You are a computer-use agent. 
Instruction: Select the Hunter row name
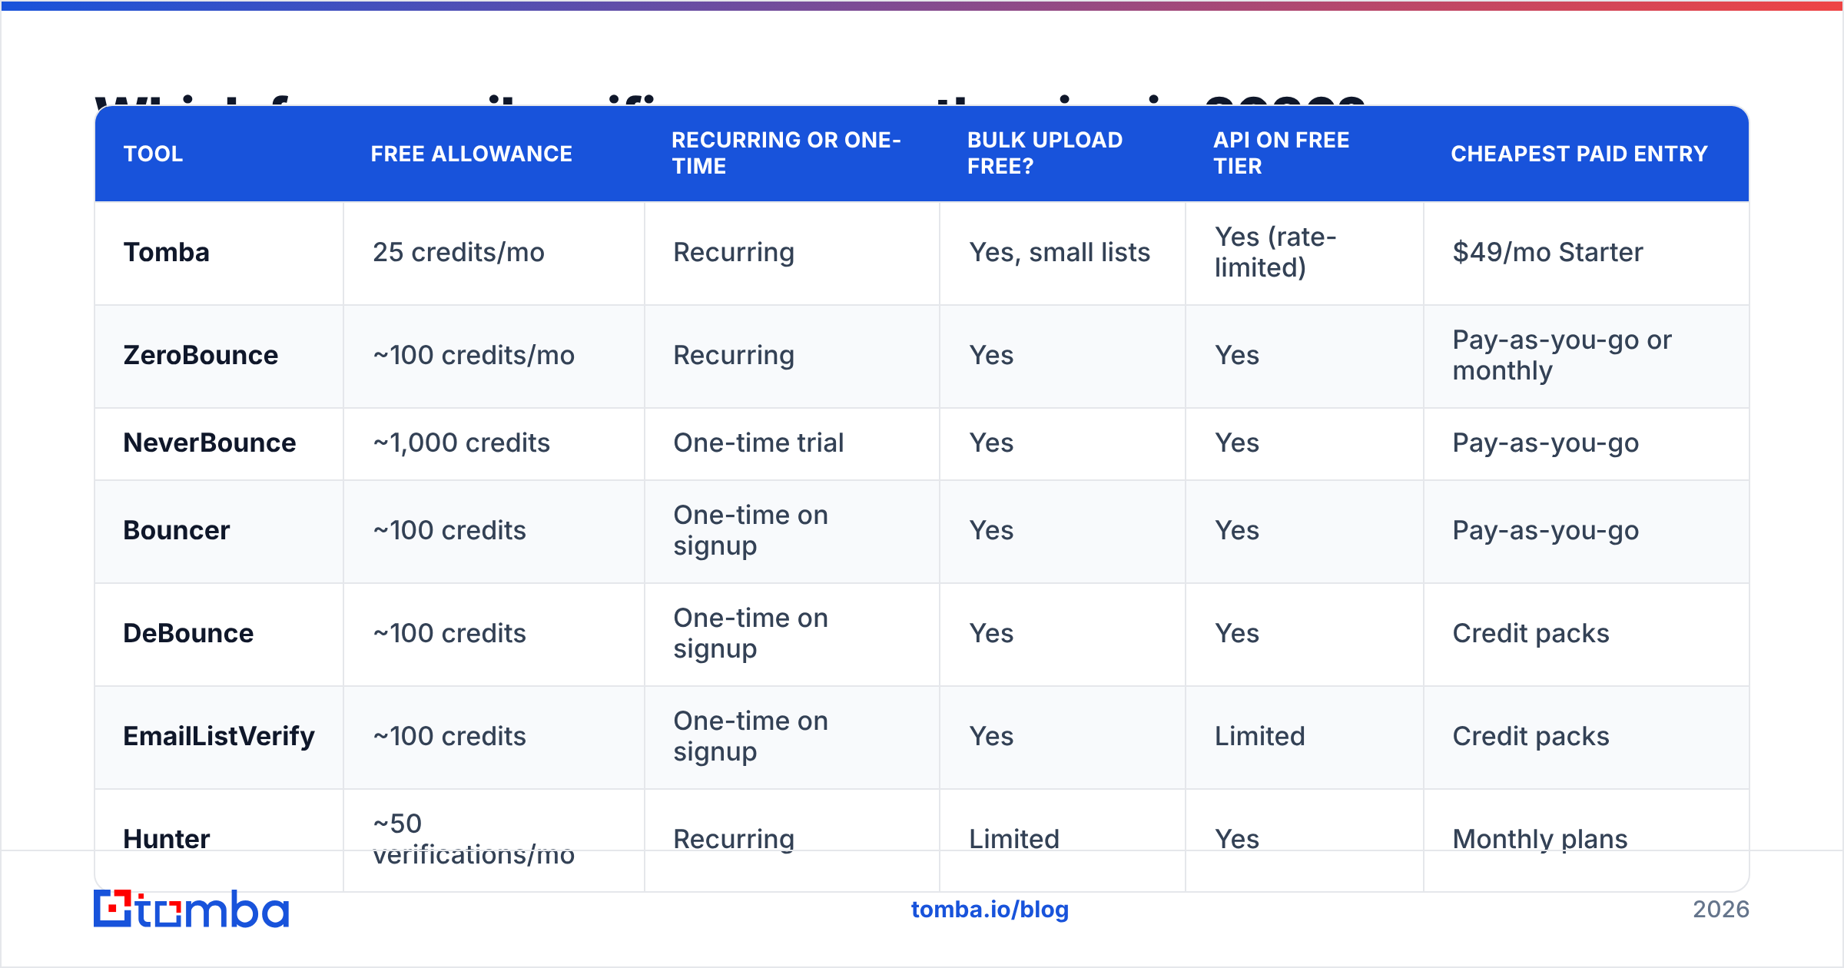point(167,839)
